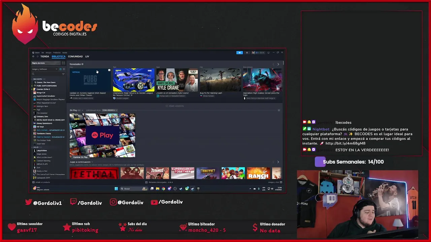Select Bongo Cat in game list

[41, 92]
